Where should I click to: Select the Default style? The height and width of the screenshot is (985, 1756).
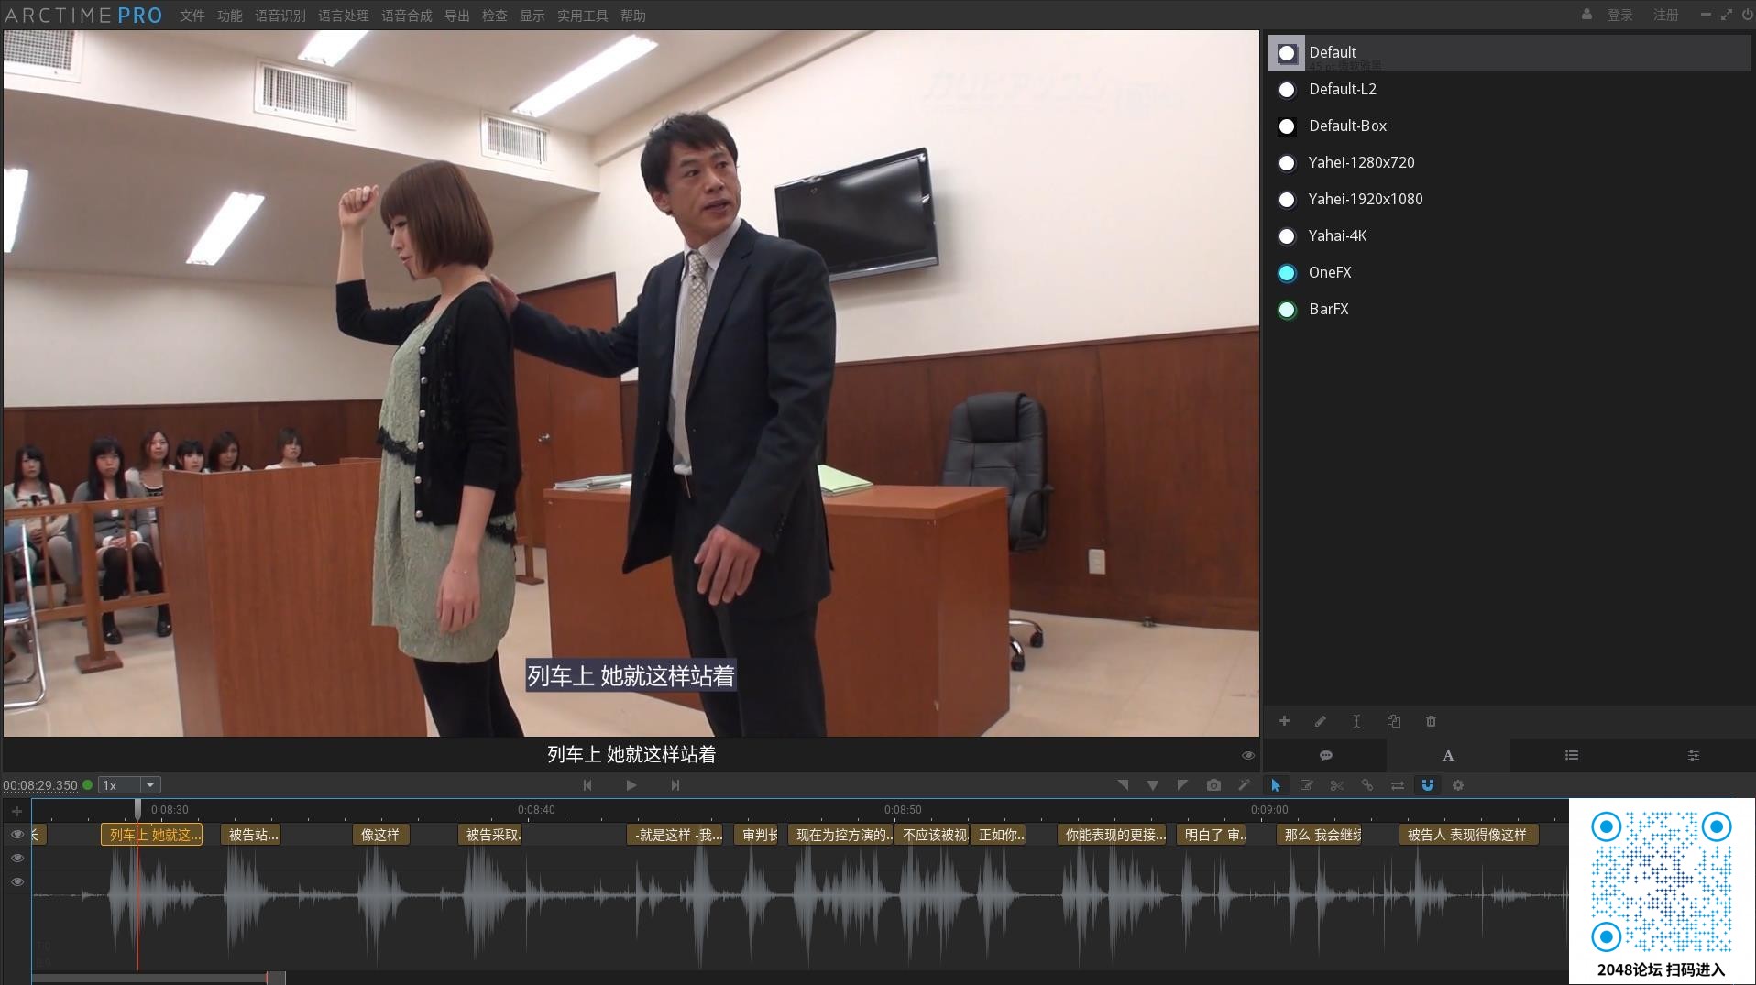tap(1509, 53)
